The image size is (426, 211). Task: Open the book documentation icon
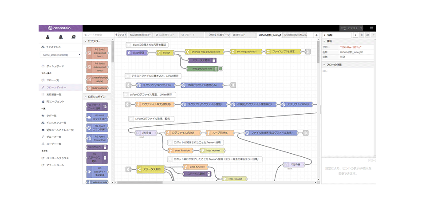[x=73, y=37]
